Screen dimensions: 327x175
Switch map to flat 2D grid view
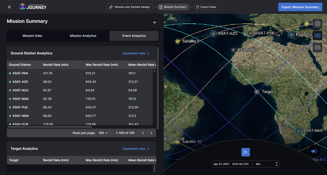pos(317,36)
